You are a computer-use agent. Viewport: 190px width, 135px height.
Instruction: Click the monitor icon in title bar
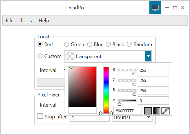155,8
